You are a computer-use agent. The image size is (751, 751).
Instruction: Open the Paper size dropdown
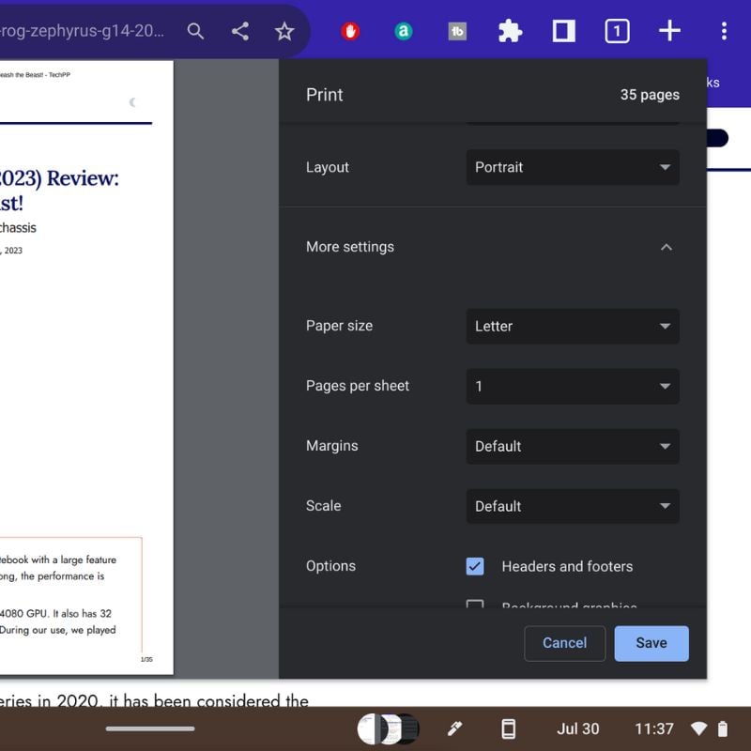[573, 326]
